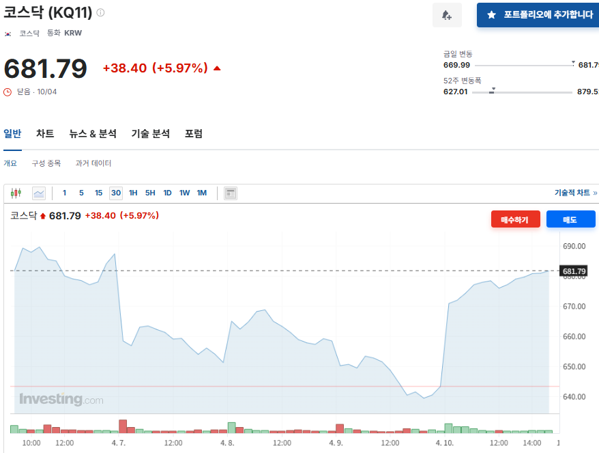Open the 뉴스 & 분석 tab
This screenshot has height=453, width=599.
pyautogui.click(x=93, y=134)
